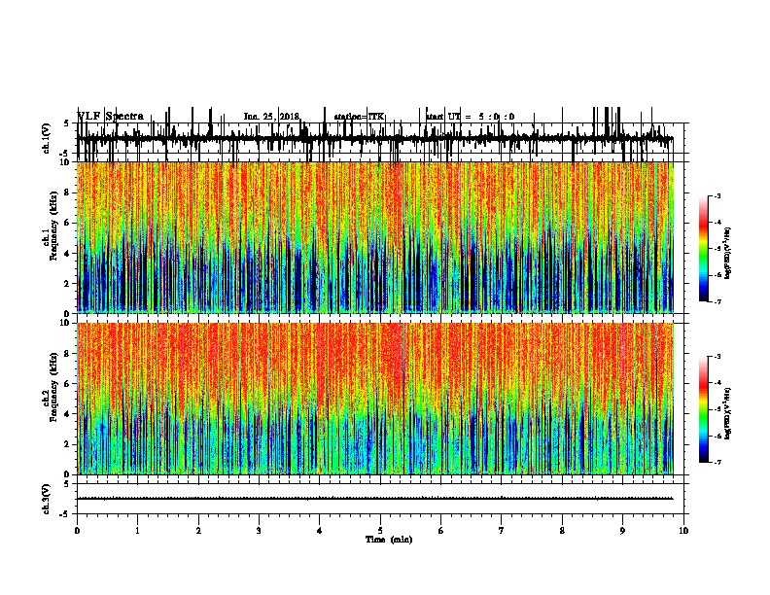The height and width of the screenshot is (595, 770).
Task: Click the "VLF Spectra" plot title
Action: 111,116
